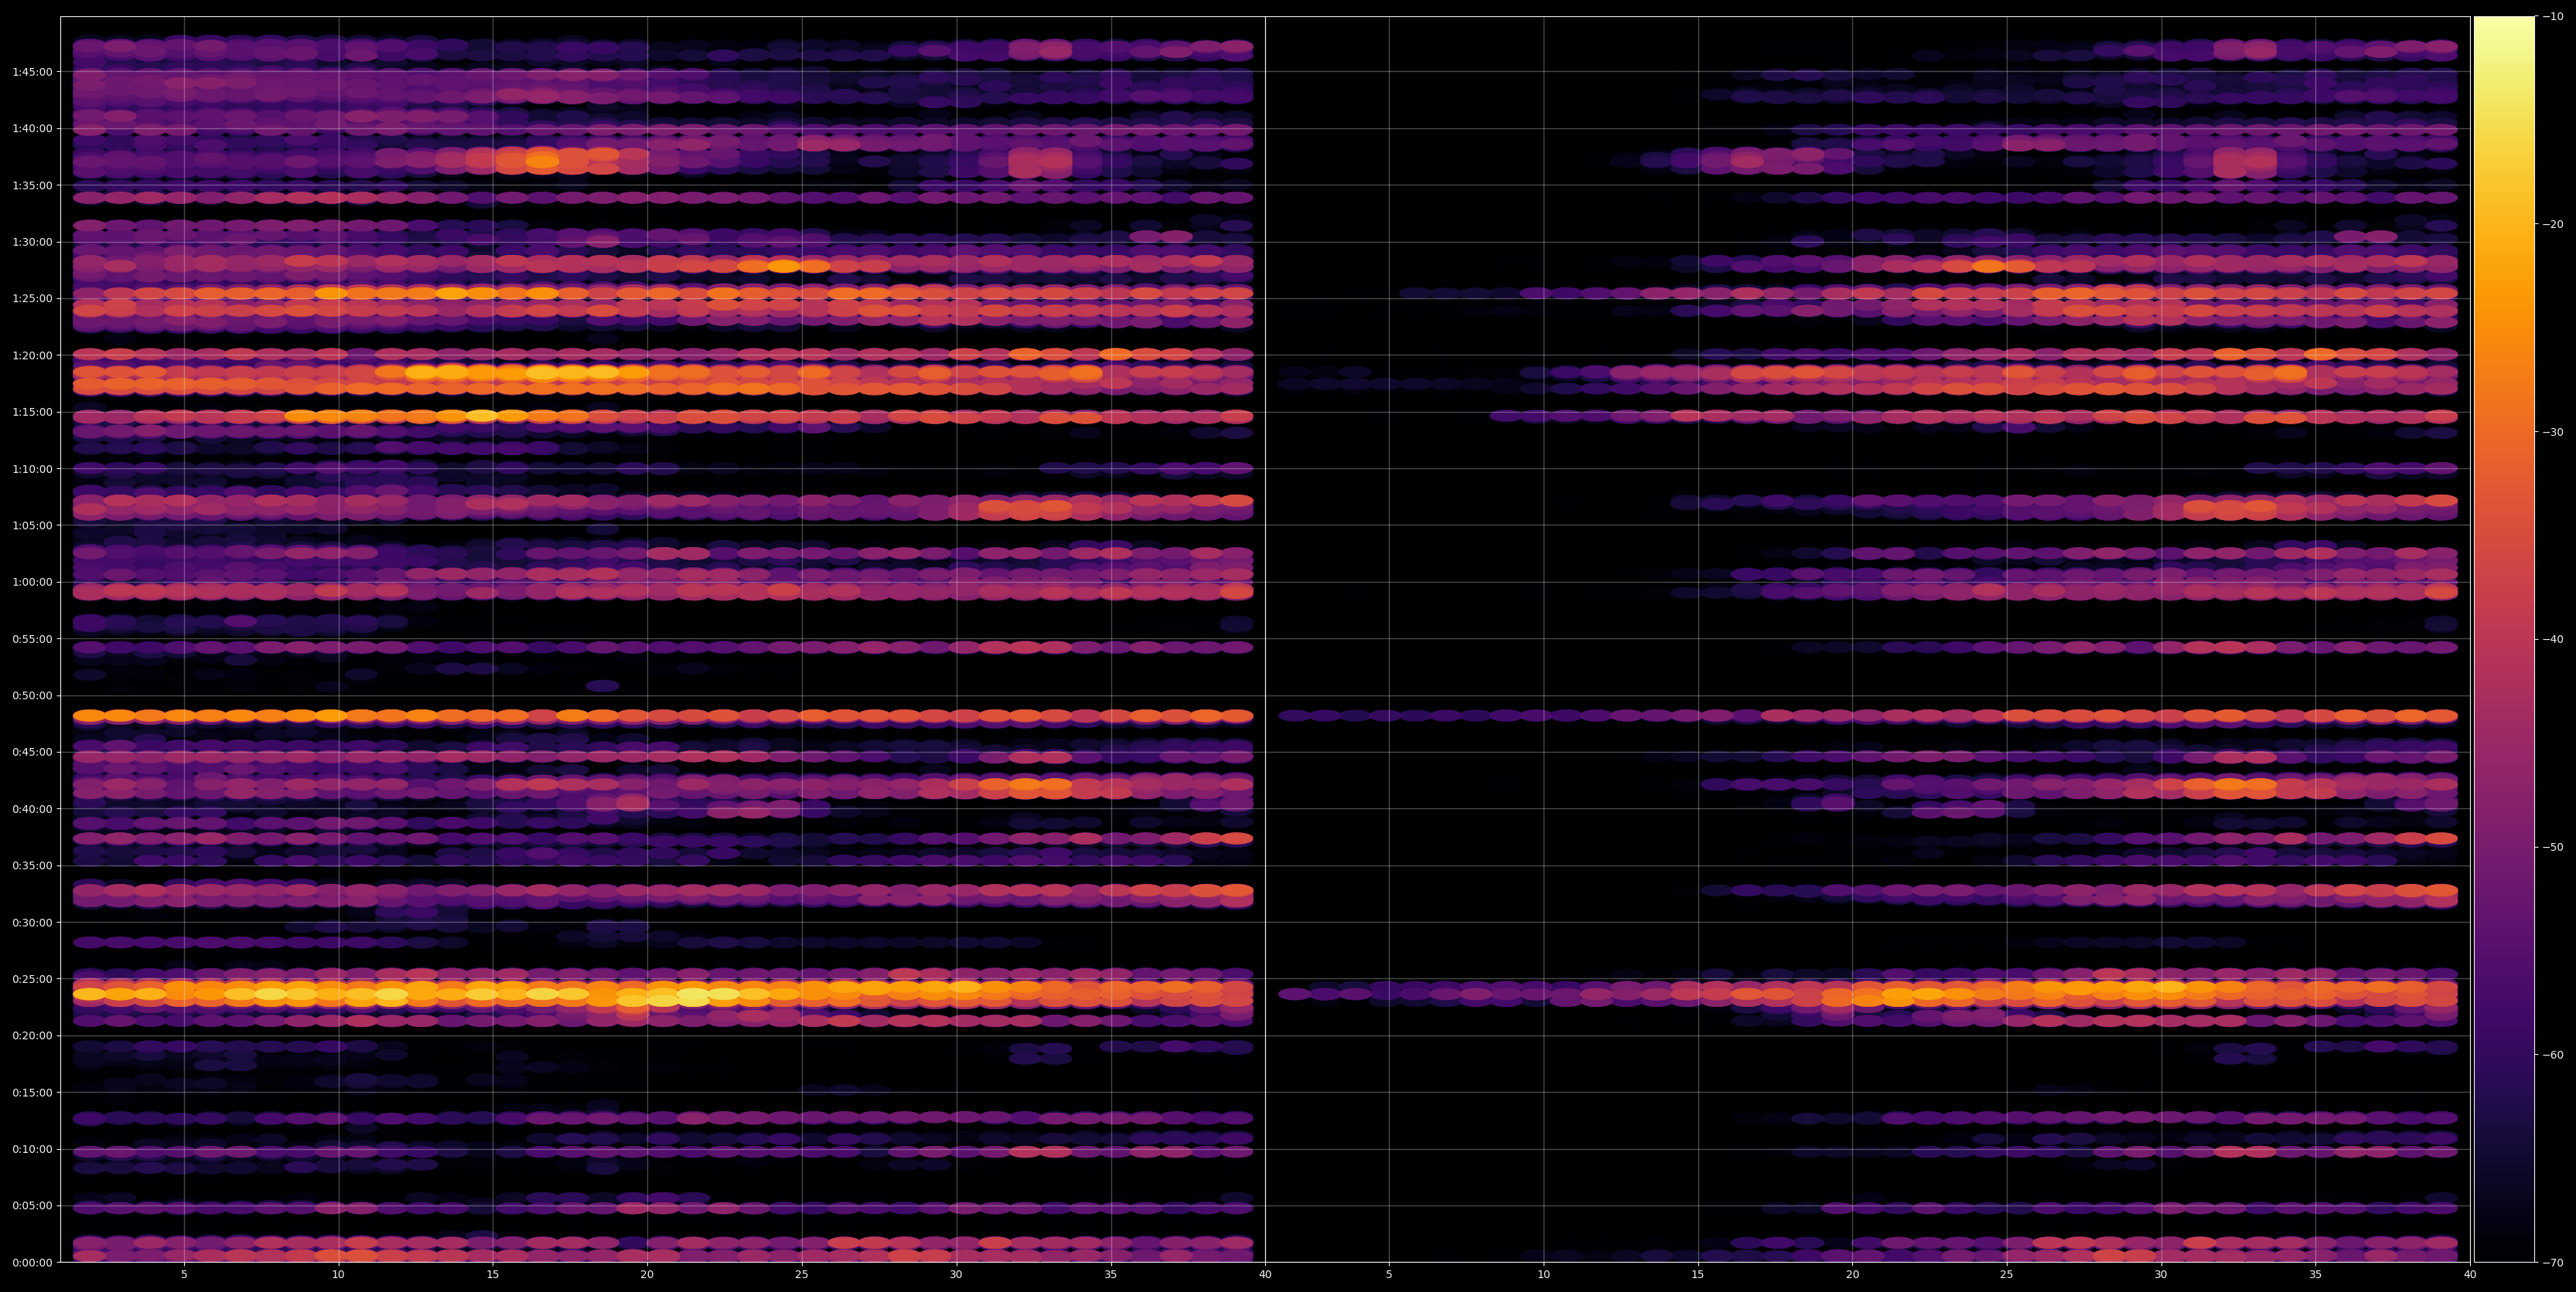
Task: Click the colorbar's −30 tick label
Action: [2553, 432]
